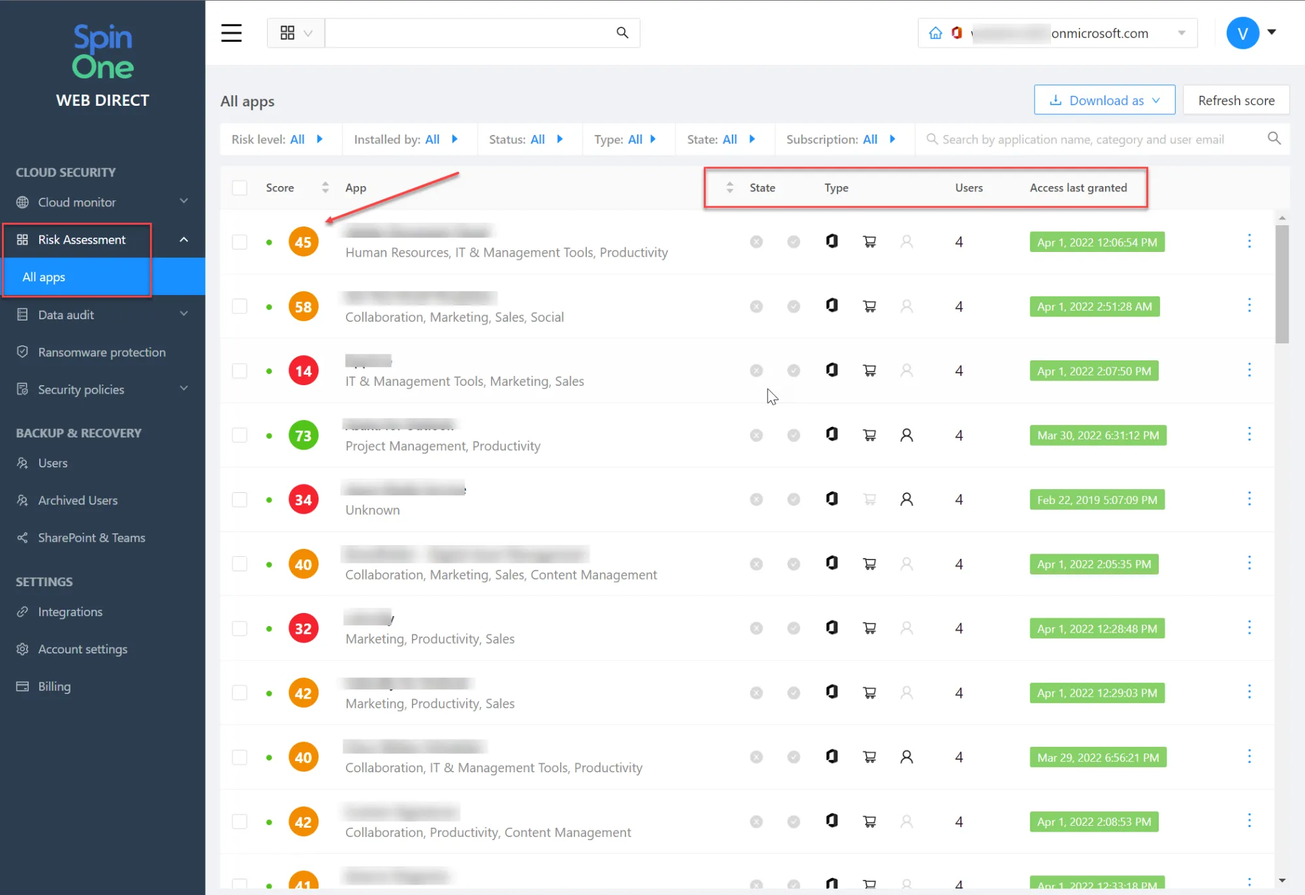
Task: Sort the list by Score column
Action: [x=325, y=187]
